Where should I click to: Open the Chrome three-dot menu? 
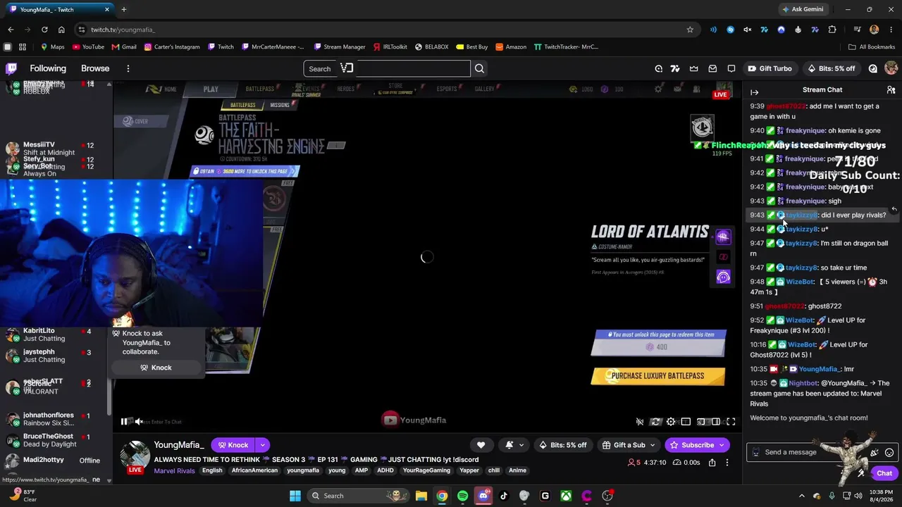891,30
